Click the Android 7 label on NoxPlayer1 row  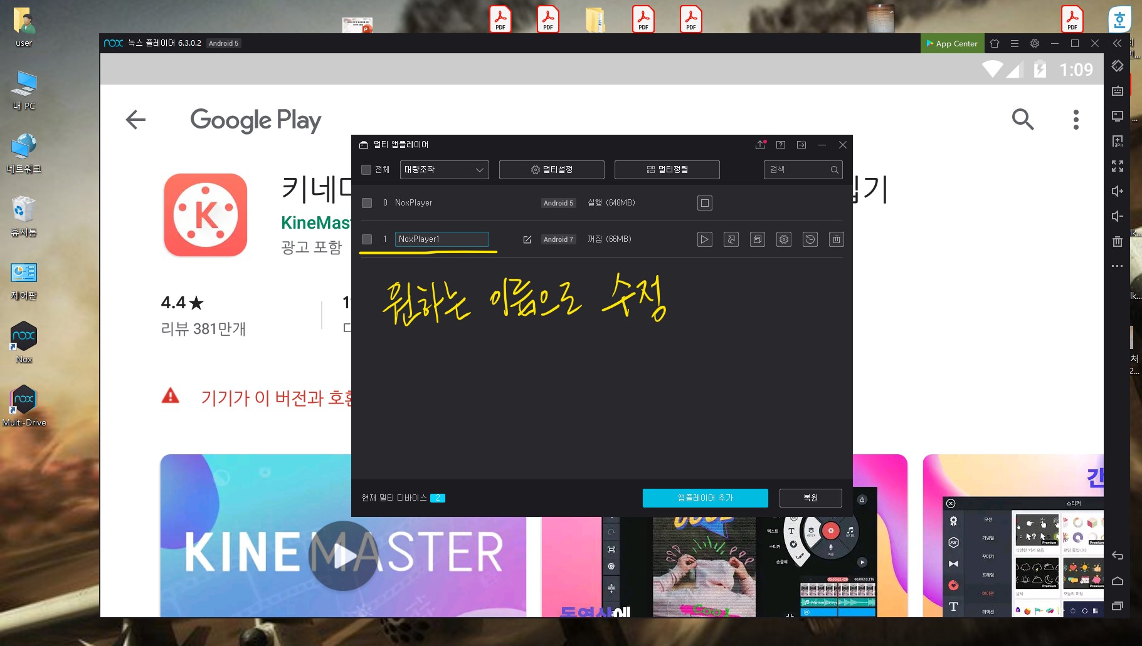(x=558, y=239)
